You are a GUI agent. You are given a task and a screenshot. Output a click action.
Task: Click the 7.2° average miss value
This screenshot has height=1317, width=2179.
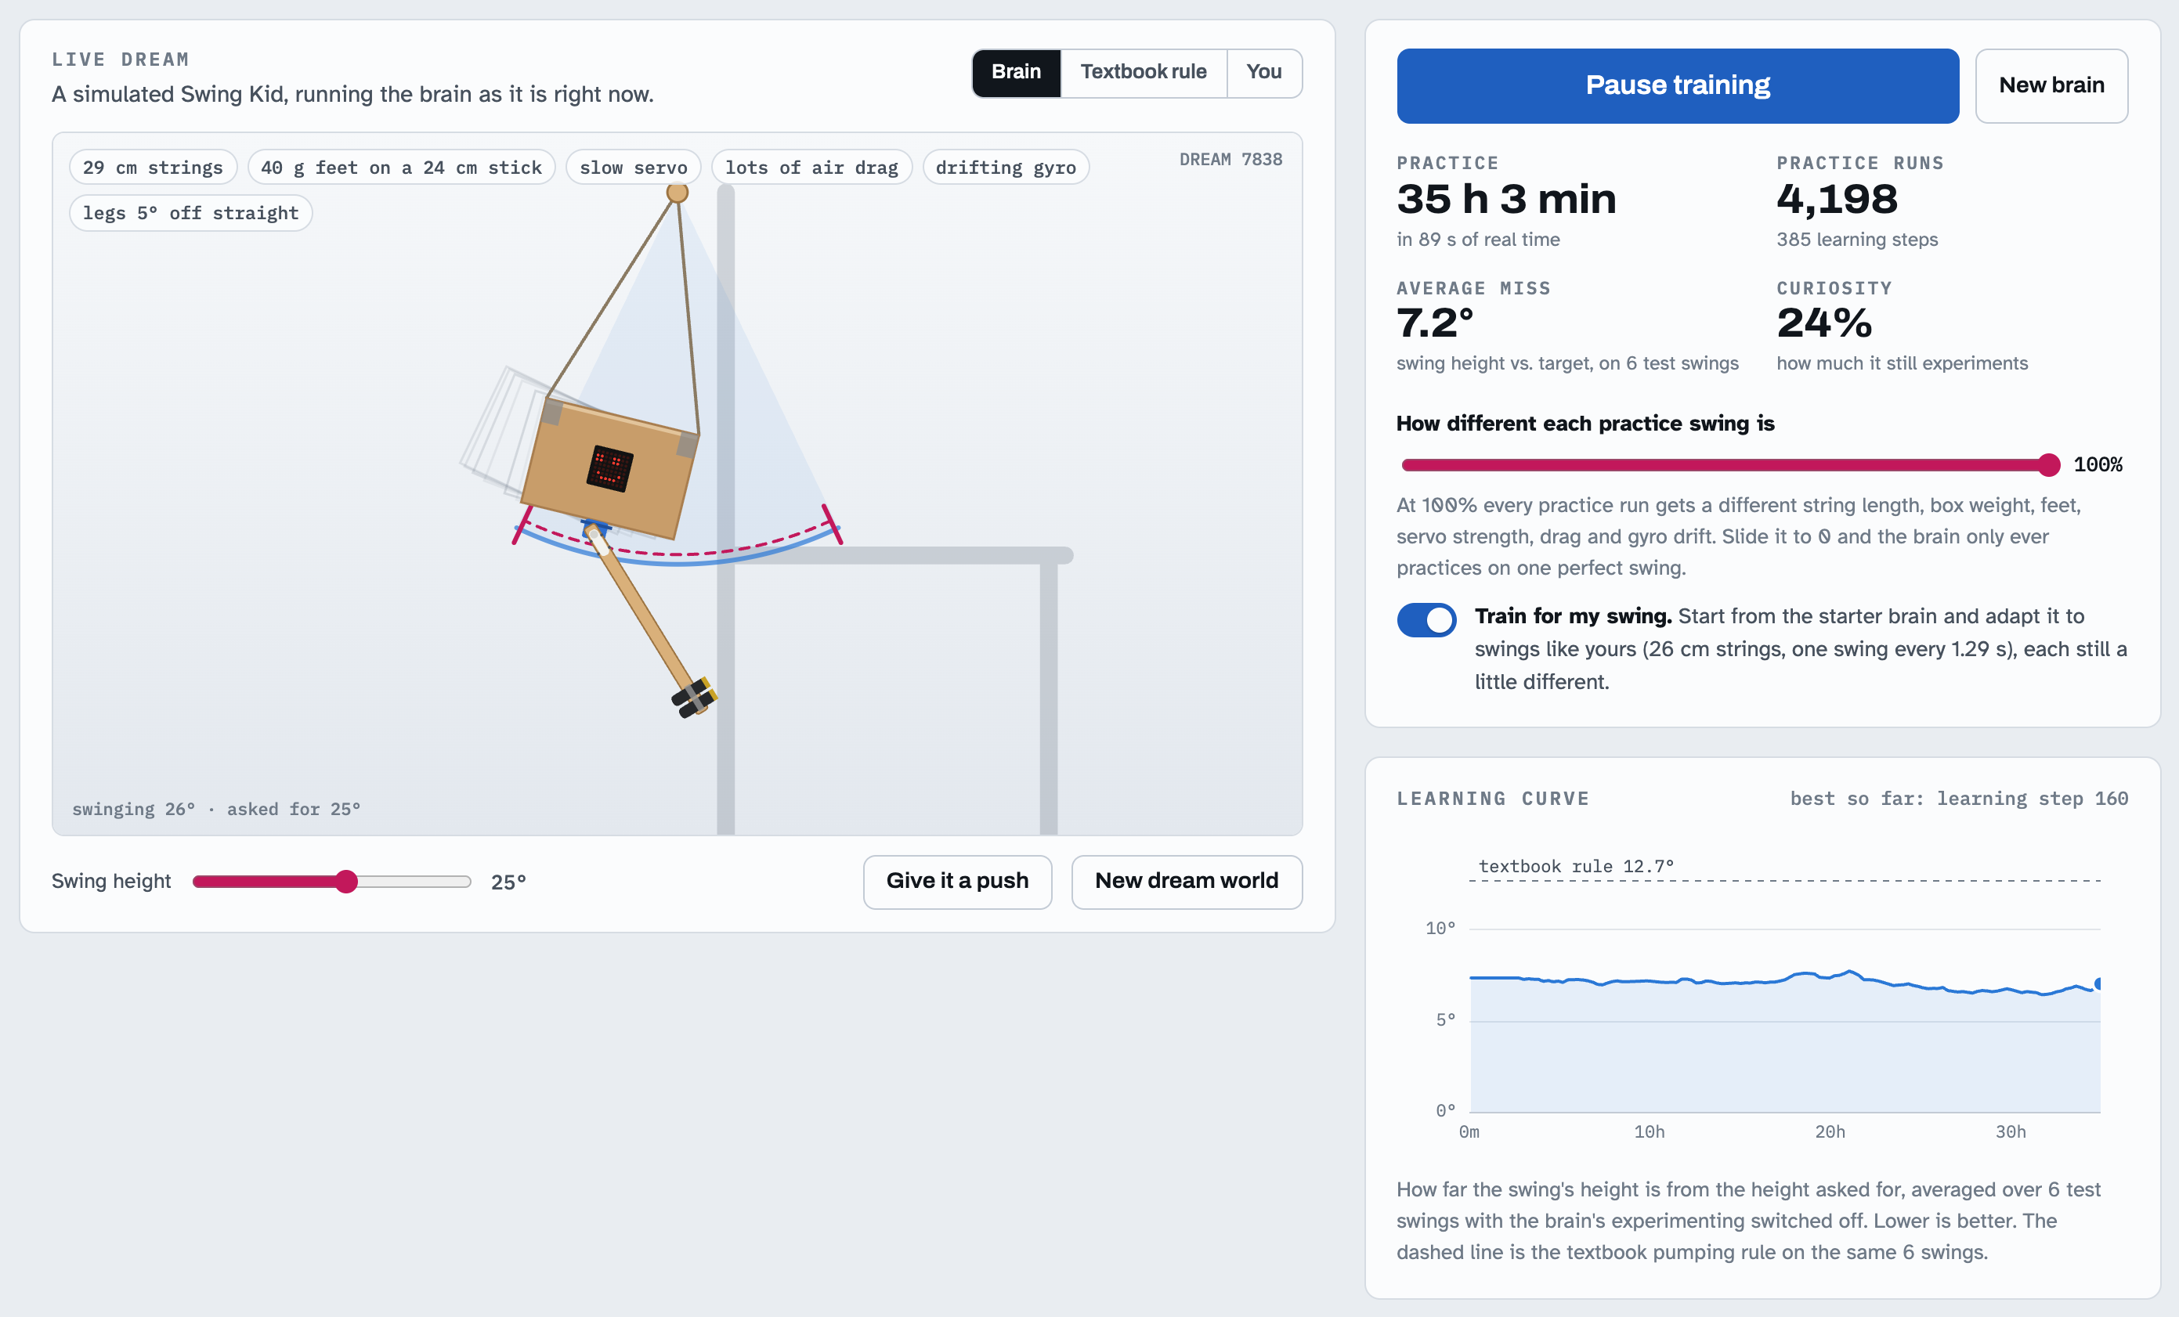tap(1434, 323)
